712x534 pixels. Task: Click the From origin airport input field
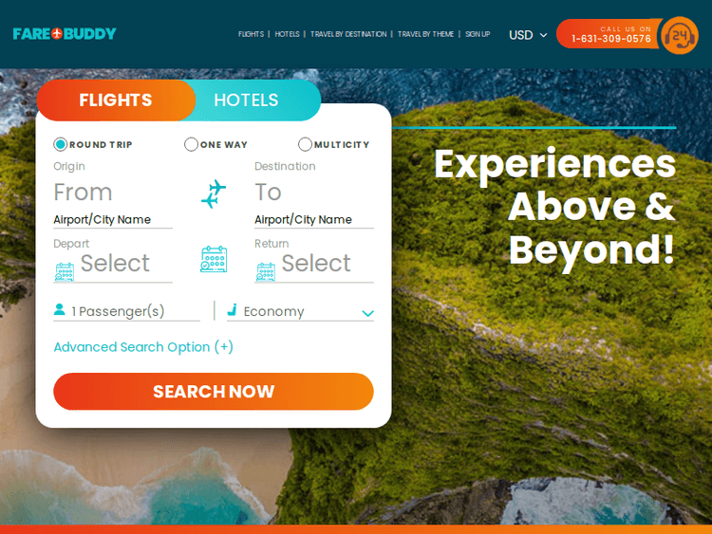tap(113, 204)
